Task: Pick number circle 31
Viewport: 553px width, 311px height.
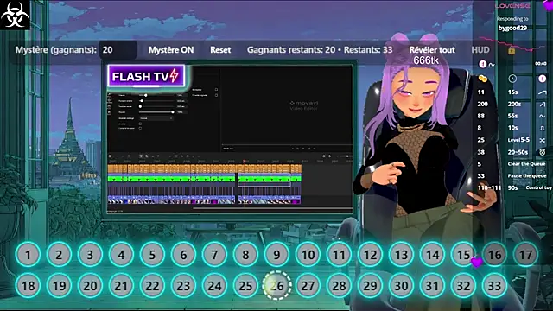Action: (x=432, y=285)
